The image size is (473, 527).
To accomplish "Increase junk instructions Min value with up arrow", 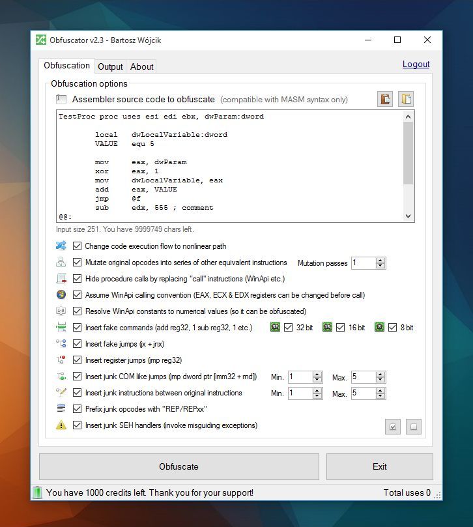I will click(x=317, y=390).
